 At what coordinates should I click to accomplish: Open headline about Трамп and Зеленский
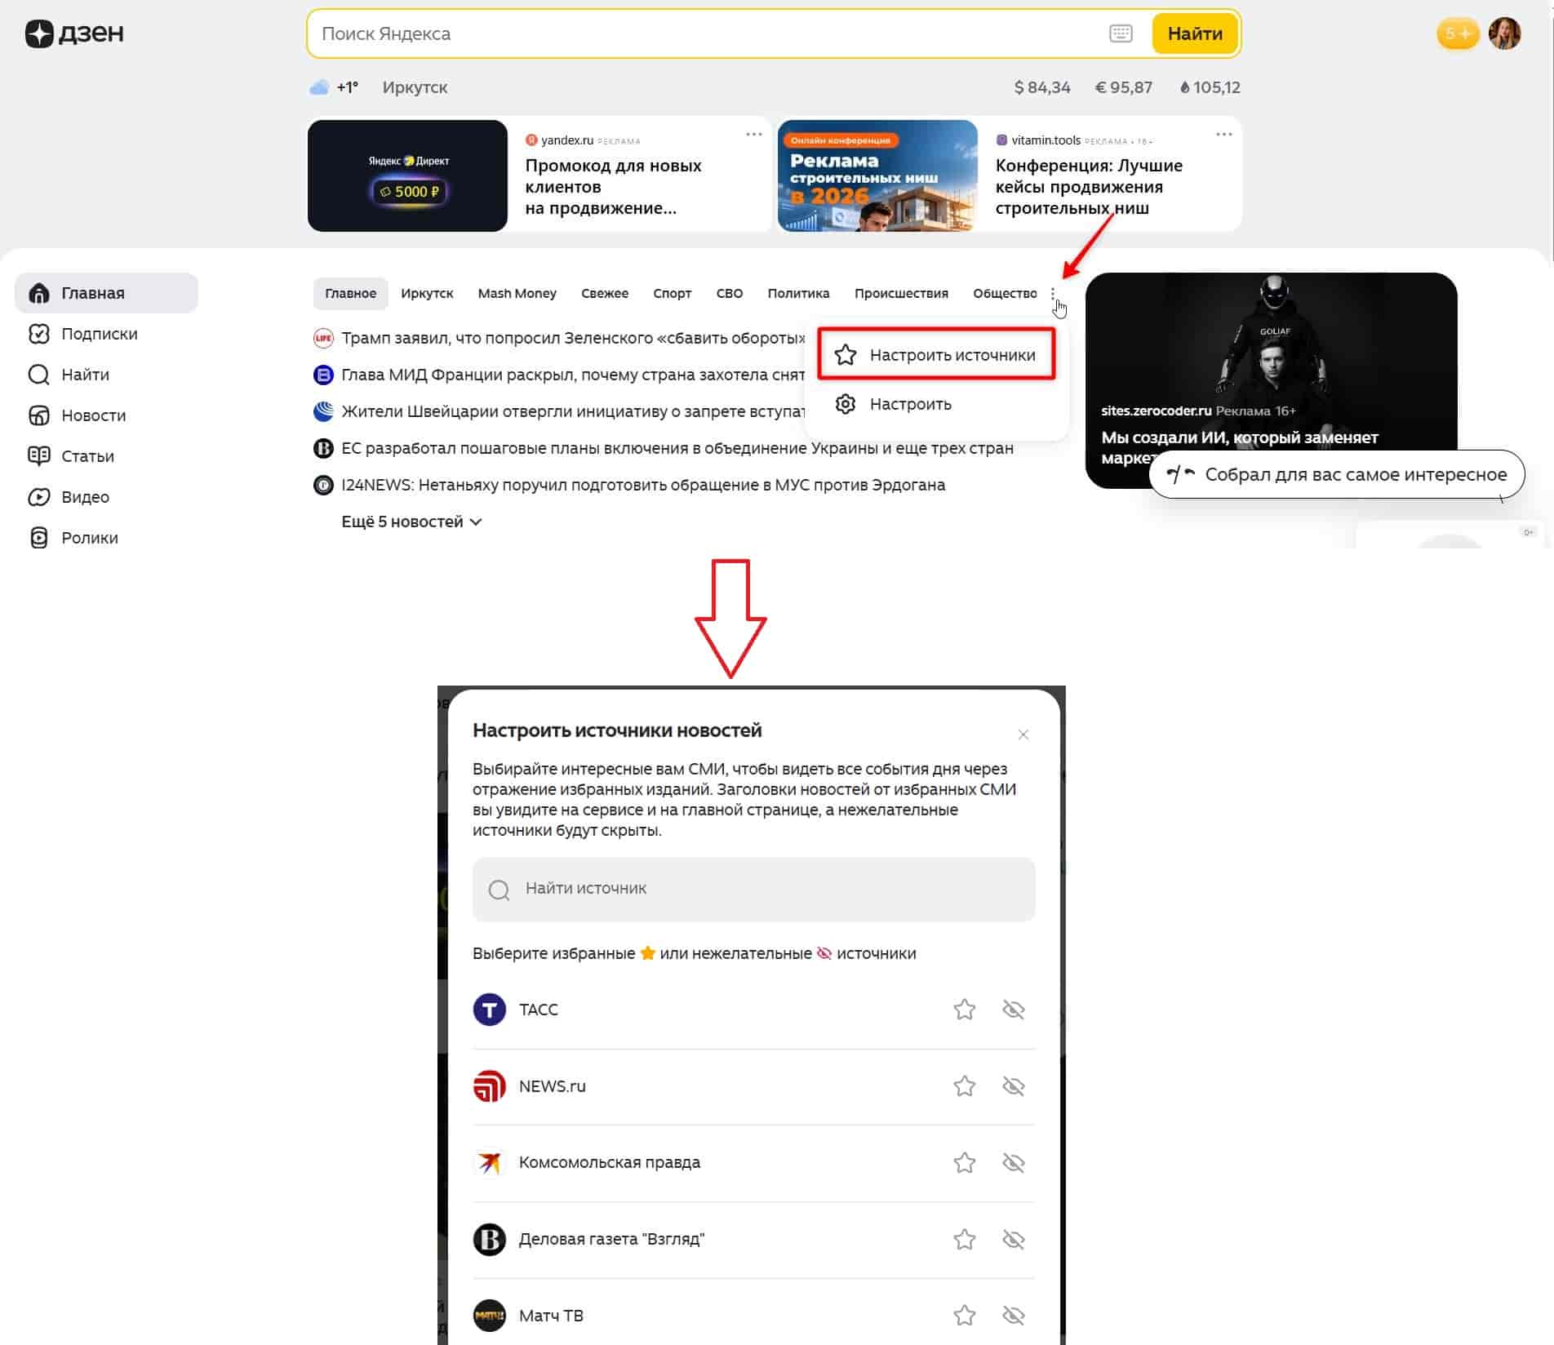point(574,338)
